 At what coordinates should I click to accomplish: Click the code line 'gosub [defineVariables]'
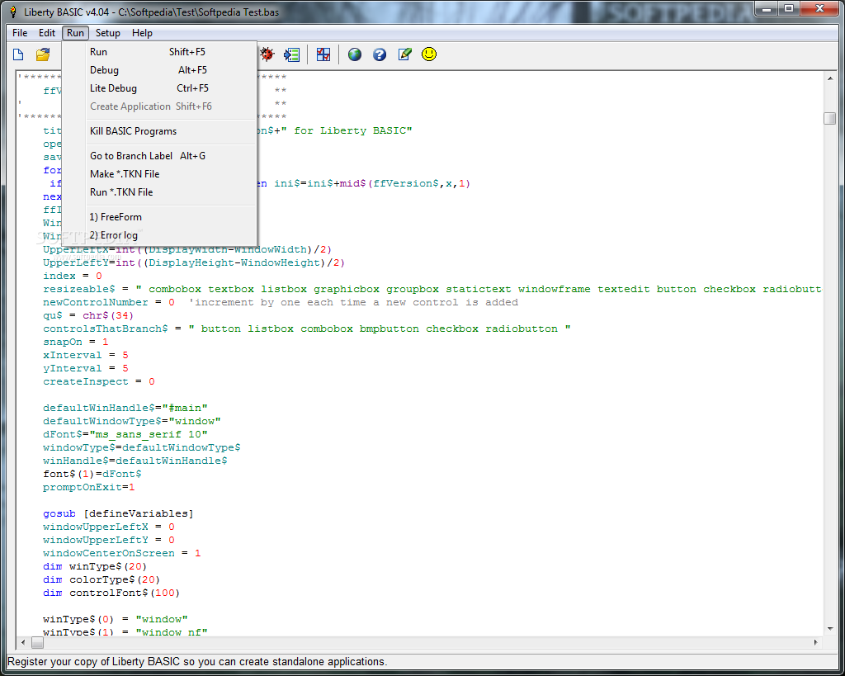click(x=118, y=513)
